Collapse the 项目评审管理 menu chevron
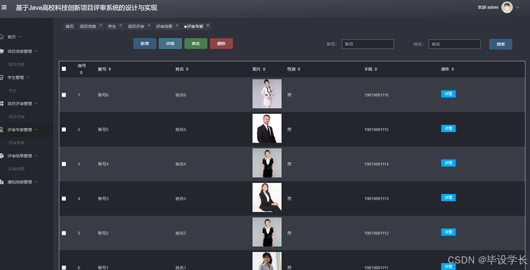 (36, 103)
